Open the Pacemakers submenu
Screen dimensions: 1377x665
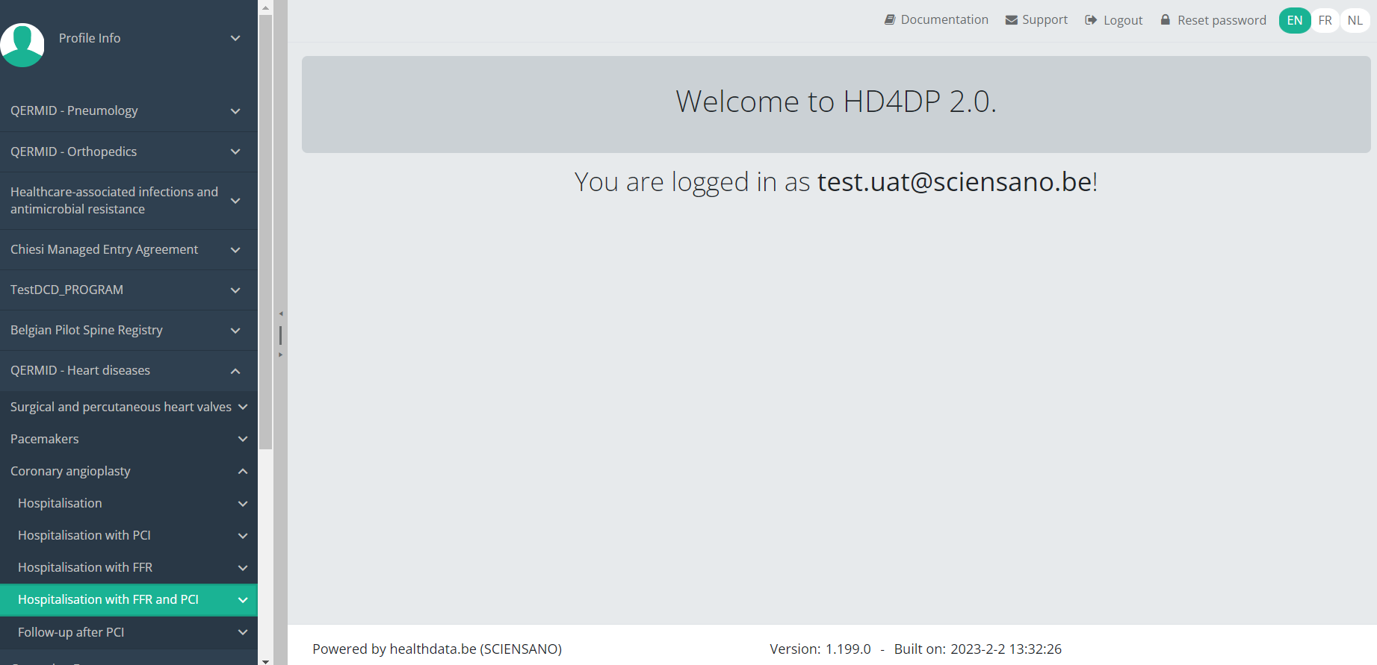click(x=45, y=440)
